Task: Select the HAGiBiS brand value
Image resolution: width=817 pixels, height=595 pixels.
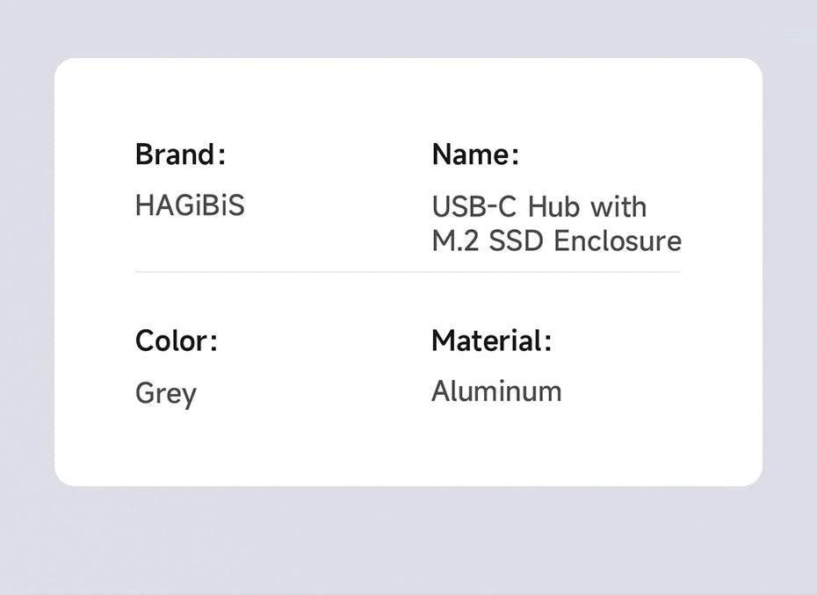Action: click(190, 206)
